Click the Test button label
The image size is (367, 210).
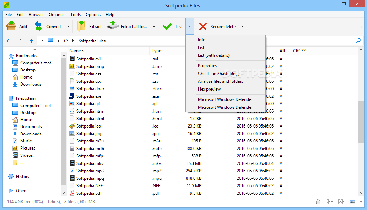179,27
